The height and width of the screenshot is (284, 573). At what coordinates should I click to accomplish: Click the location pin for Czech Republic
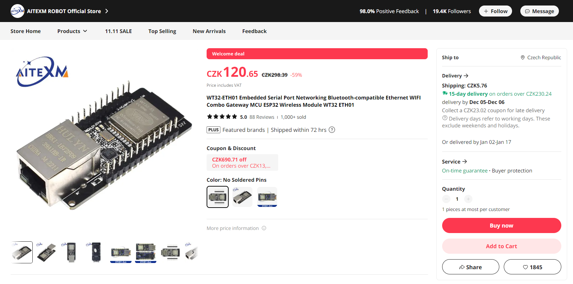point(522,57)
